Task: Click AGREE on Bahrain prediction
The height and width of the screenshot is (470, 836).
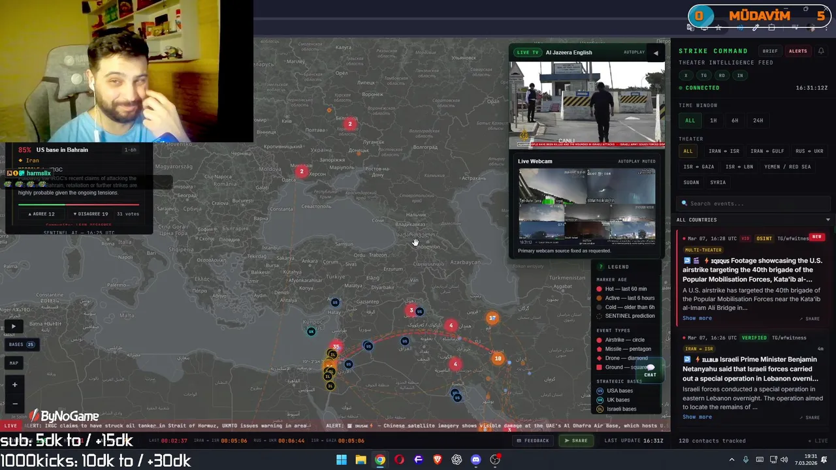Action: 41,214
